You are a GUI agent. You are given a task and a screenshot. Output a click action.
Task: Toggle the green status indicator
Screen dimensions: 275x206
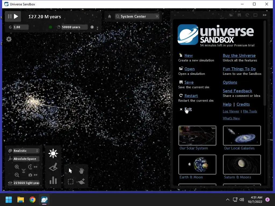pos(50,27)
